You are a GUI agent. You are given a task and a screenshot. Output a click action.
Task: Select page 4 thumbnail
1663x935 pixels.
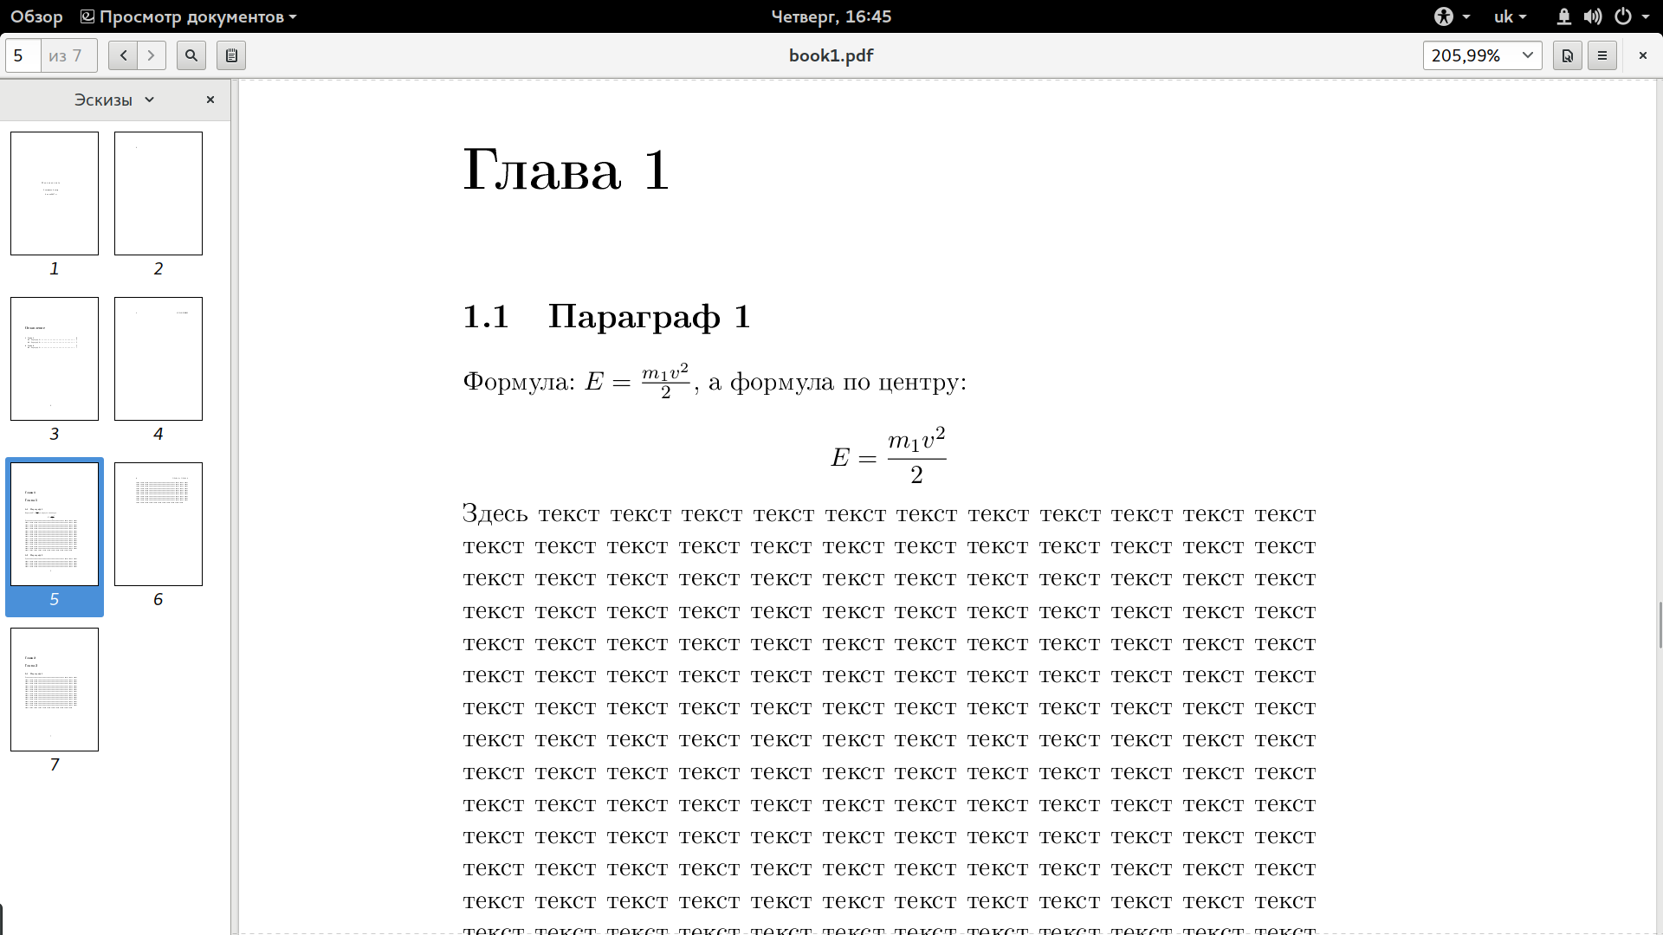pos(159,358)
